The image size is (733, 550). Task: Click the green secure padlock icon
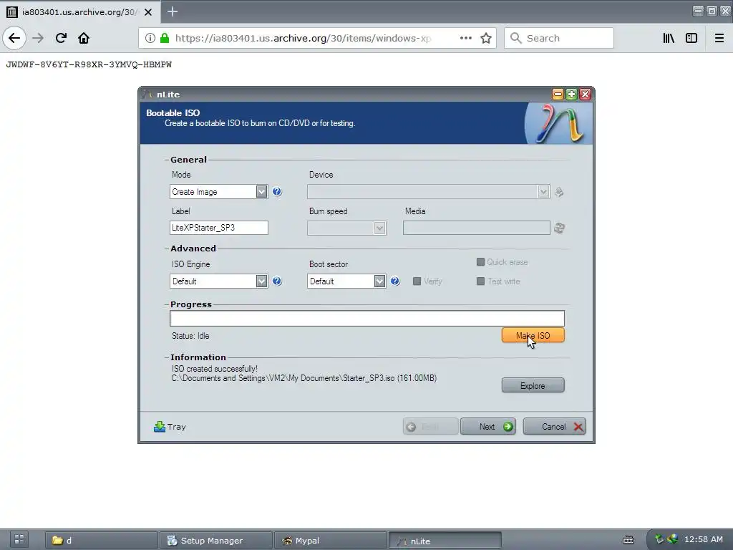pyautogui.click(x=165, y=38)
